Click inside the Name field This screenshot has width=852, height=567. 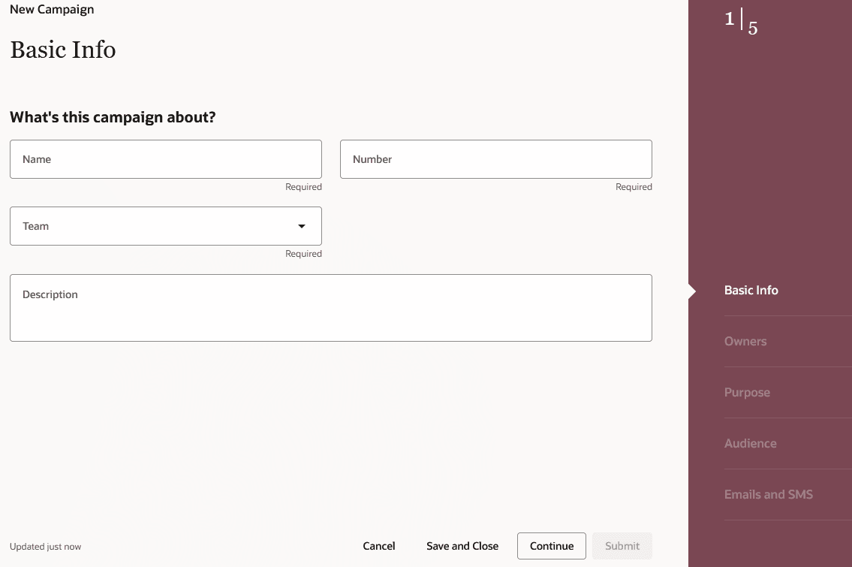(x=165, y=159)
